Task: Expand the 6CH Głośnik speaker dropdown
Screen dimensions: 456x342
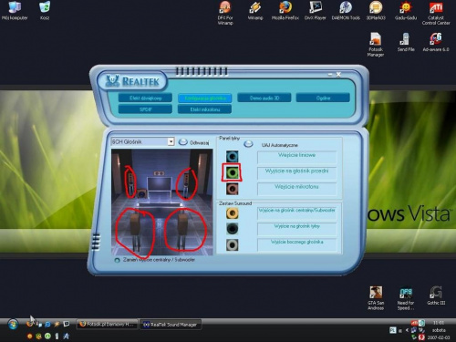Action: pos(171,141)
